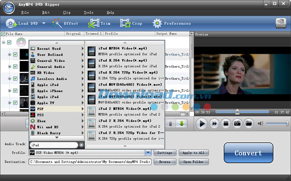Click the Output Name column header

coord(172,34)
